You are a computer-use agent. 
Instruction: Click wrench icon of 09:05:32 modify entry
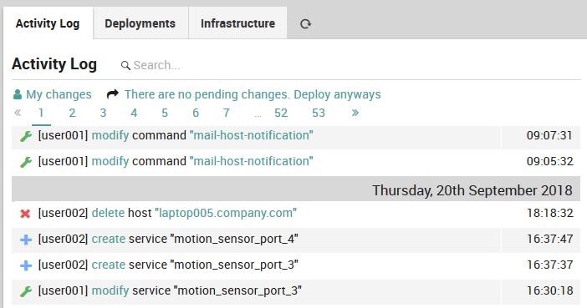(x=25, y=162)
